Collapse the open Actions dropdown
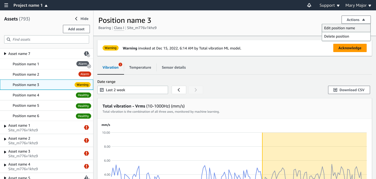Viewport: 376px width, 179px height. tap(356, 19)
